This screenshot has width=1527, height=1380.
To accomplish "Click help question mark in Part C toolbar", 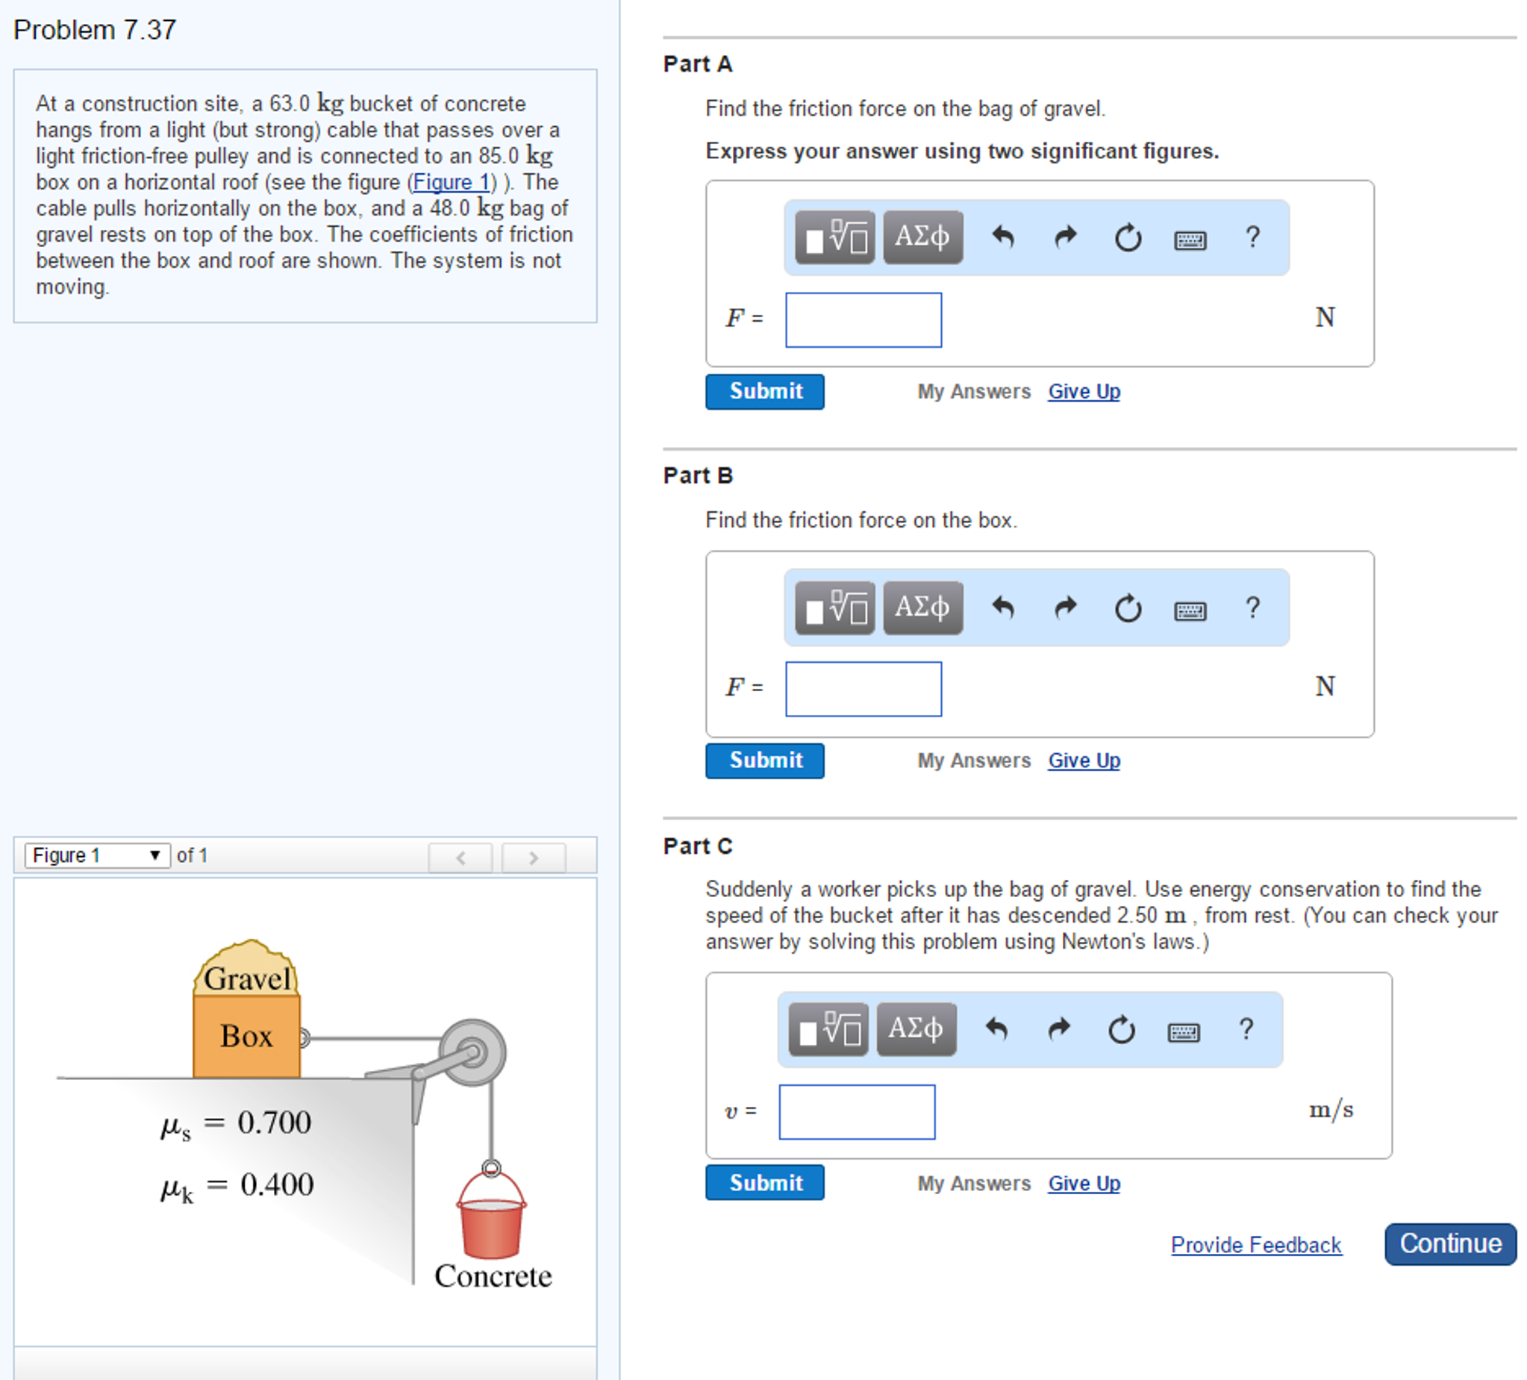I will [x=1246, y=1029].
